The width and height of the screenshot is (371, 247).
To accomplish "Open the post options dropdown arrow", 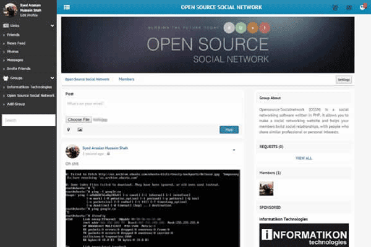I will (x=233, y=149).
